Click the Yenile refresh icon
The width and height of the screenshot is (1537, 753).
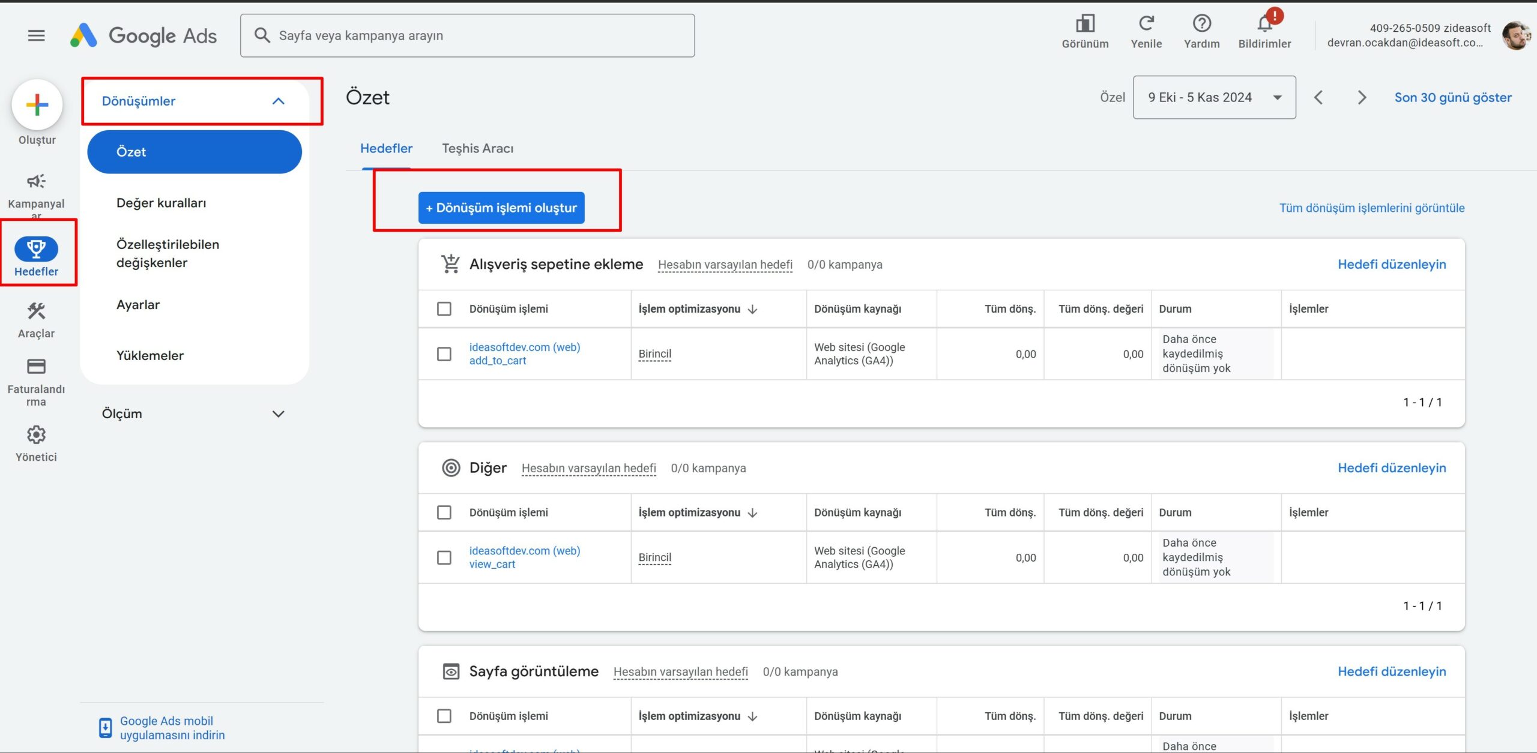click(1146, 23)
